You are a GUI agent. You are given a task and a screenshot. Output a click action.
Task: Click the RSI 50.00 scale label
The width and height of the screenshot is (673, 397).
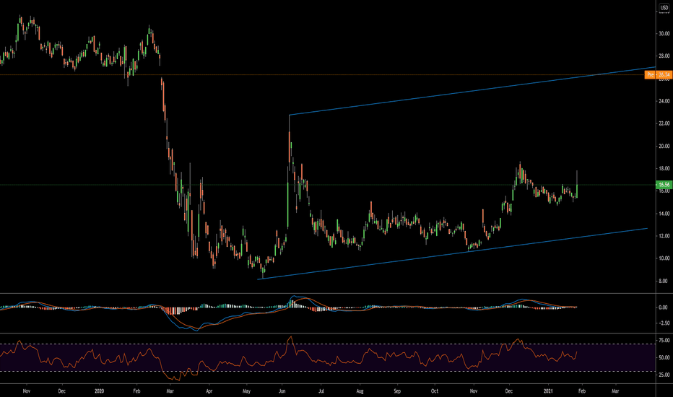[x=664, y=357]
